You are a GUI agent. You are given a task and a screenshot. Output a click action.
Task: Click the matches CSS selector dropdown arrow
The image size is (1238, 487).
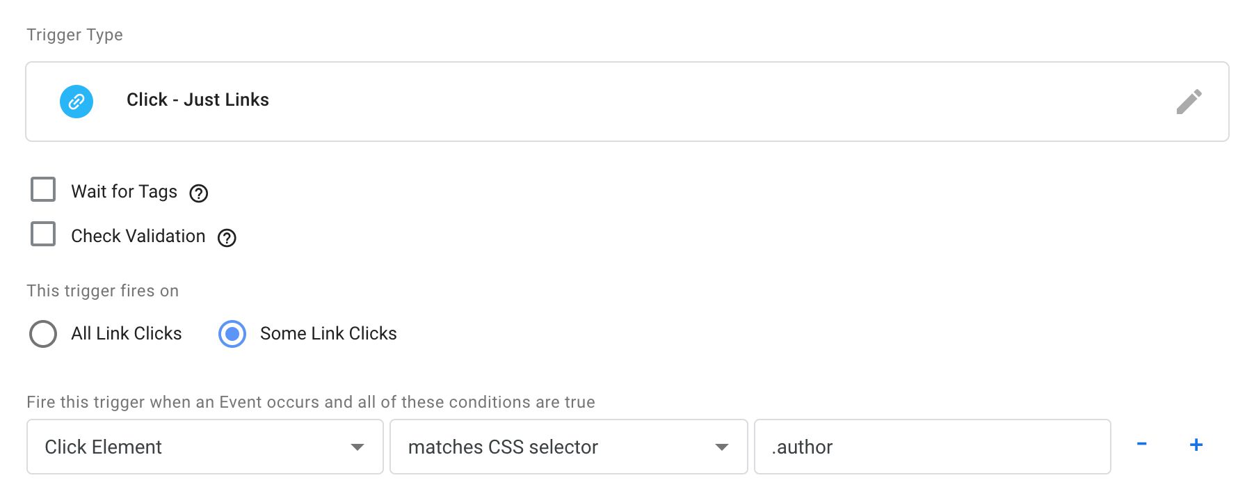pos(722,447)
